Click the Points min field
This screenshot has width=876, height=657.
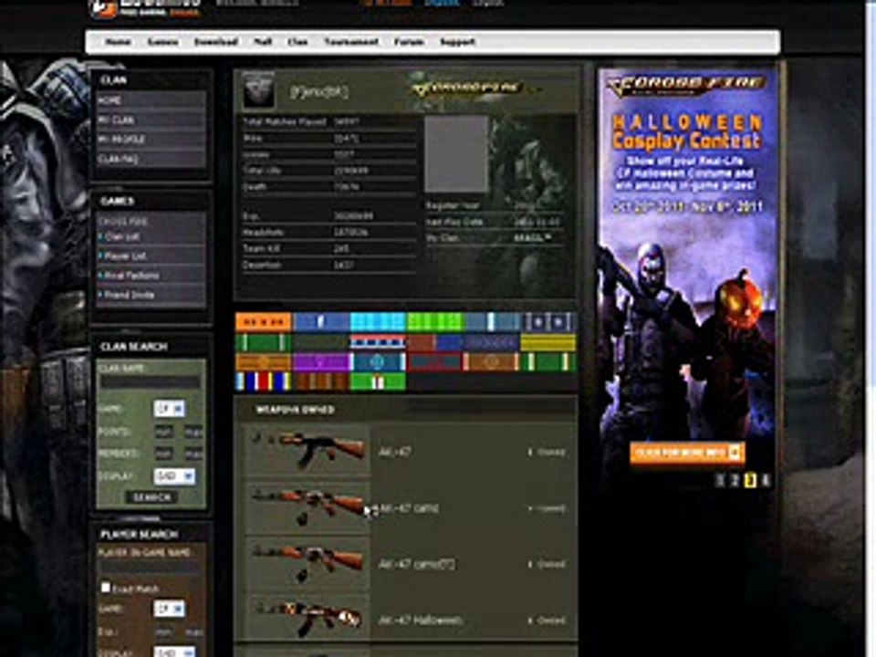click(x=163, y=432)
